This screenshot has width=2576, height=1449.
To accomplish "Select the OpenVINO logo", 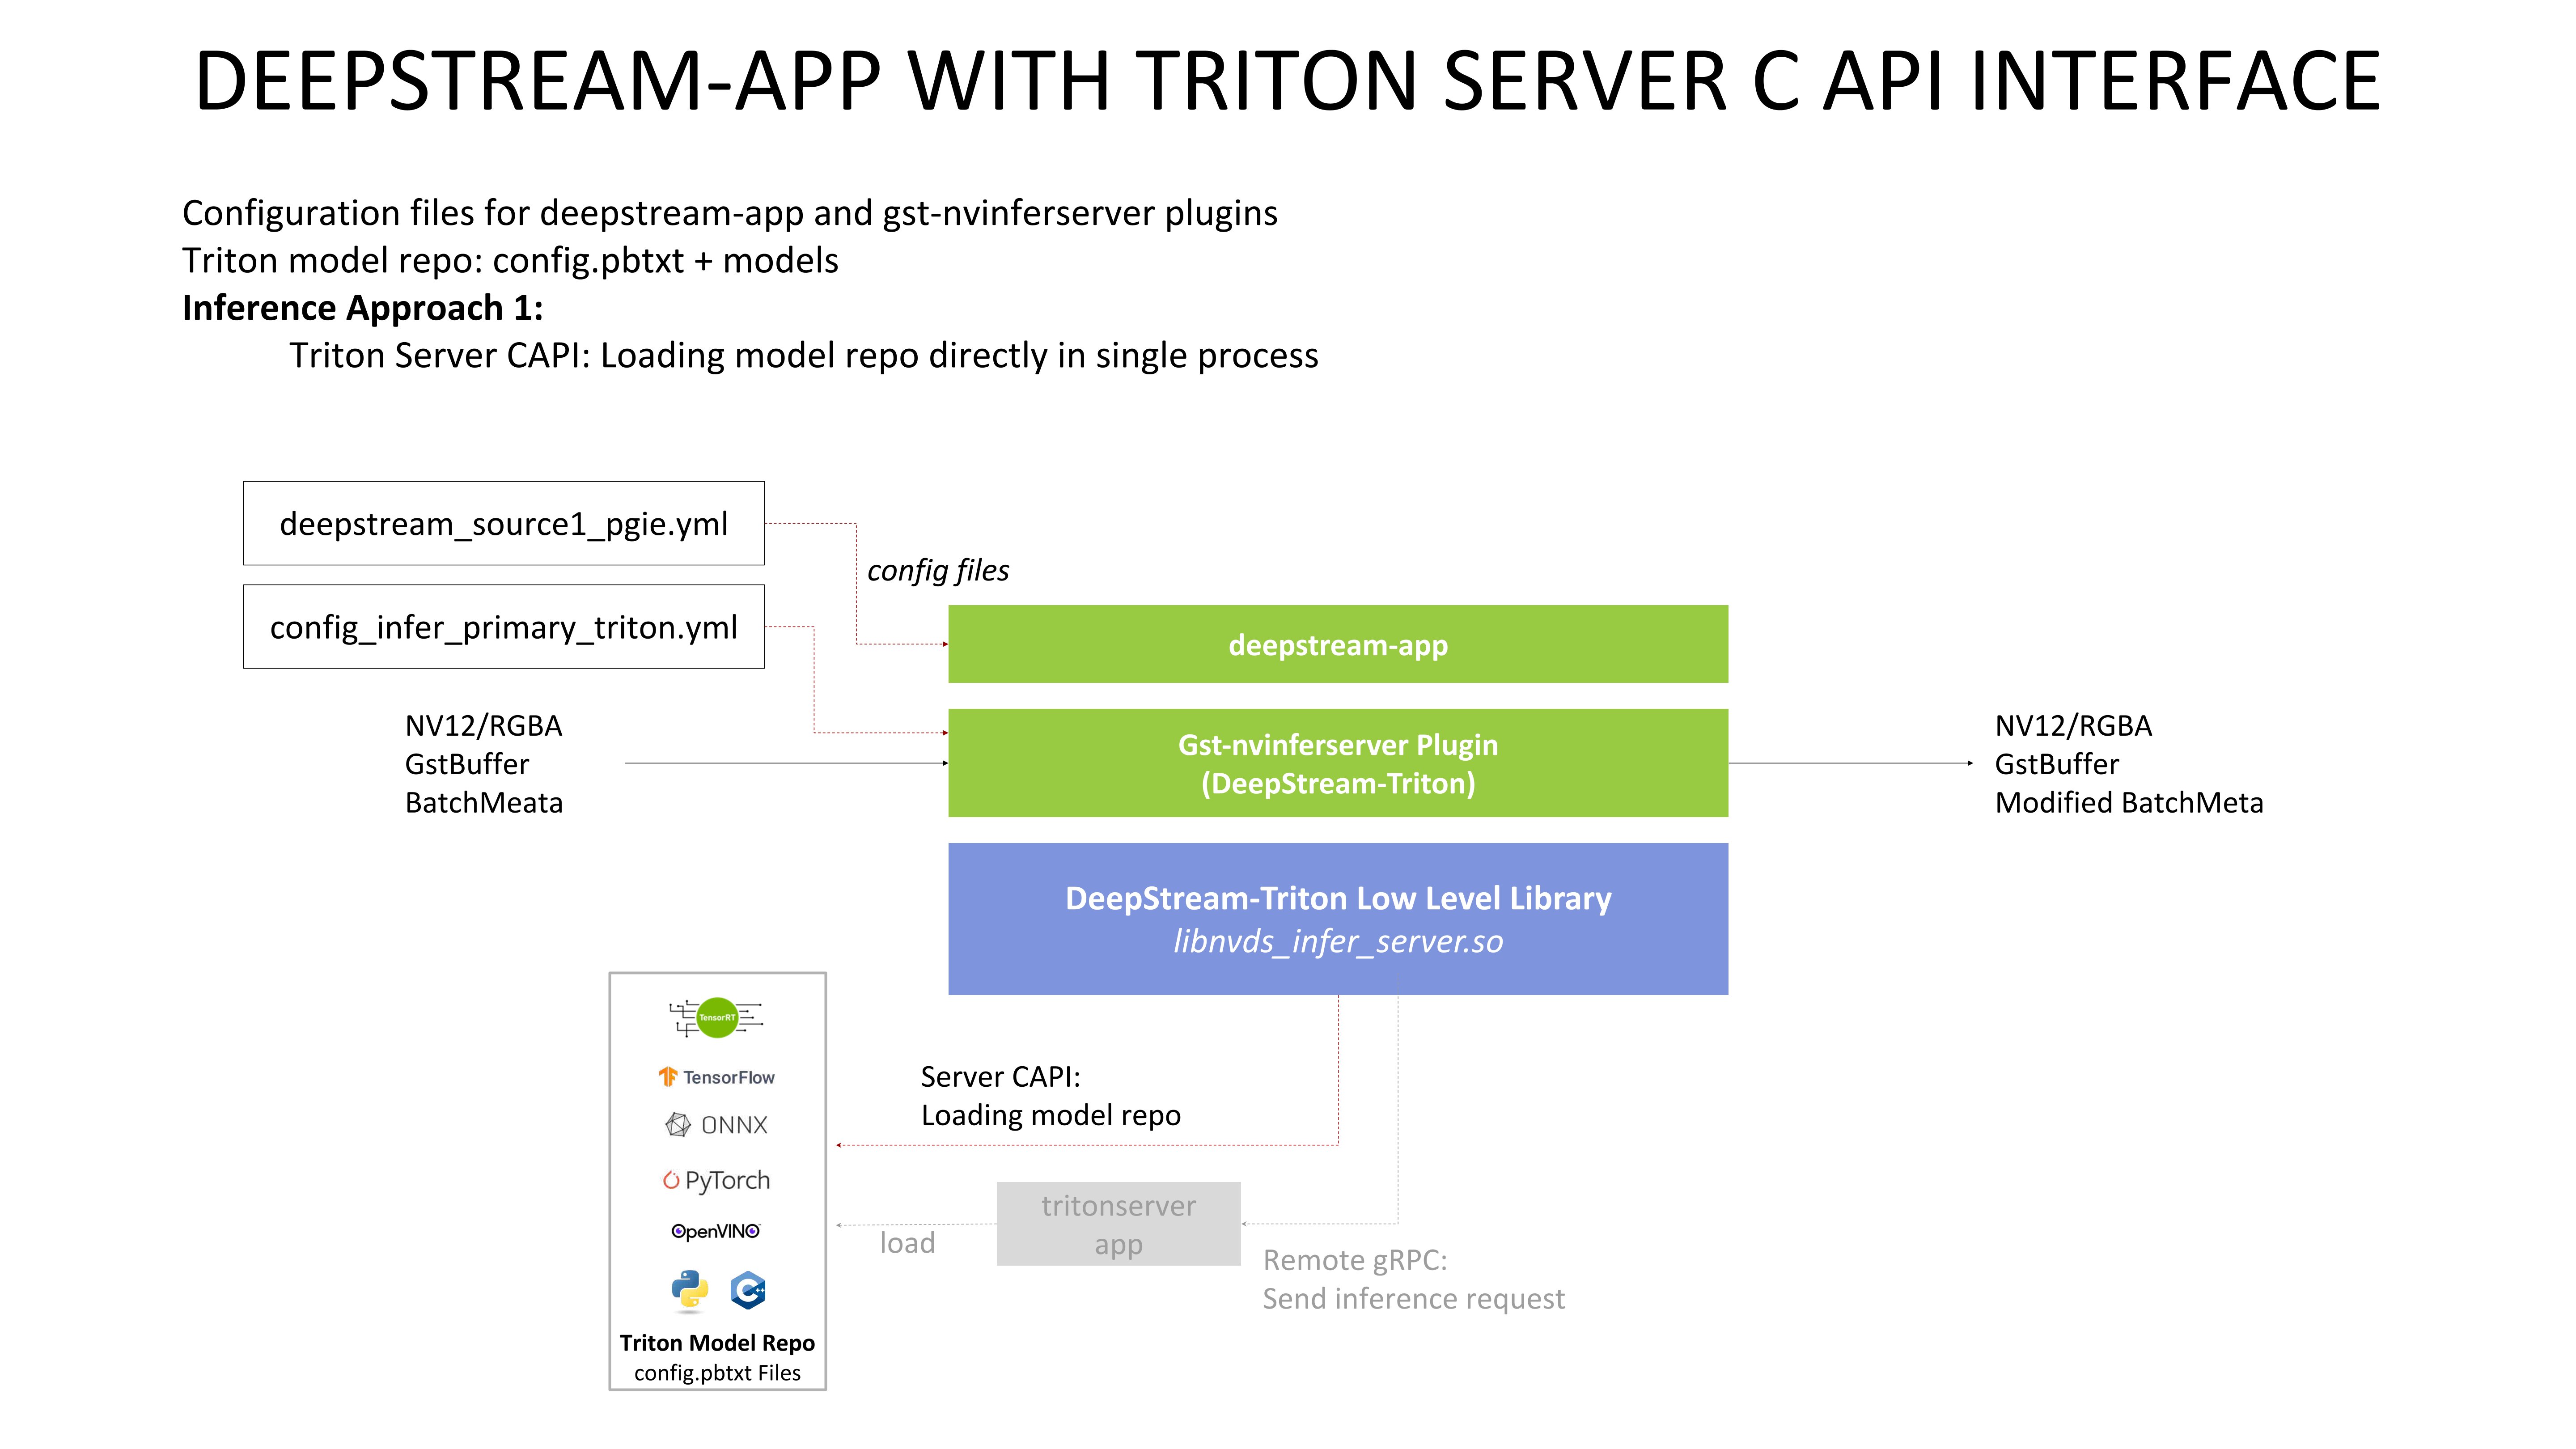I will pyautogui.click(x=716, y=1231).
